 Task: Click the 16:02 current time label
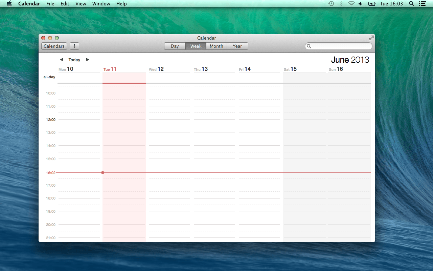click(x=51, y=173)
